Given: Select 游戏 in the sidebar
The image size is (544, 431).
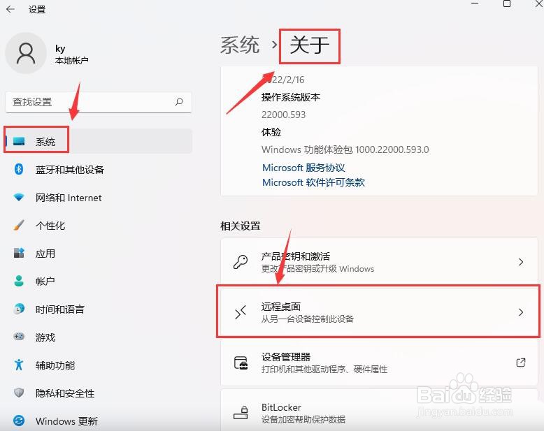Looking at the screenshot, I should (x=98, y=337).
